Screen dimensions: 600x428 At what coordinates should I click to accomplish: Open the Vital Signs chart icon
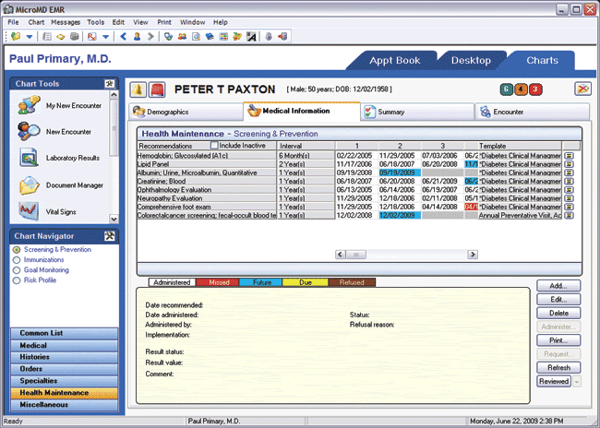[30, 211]
